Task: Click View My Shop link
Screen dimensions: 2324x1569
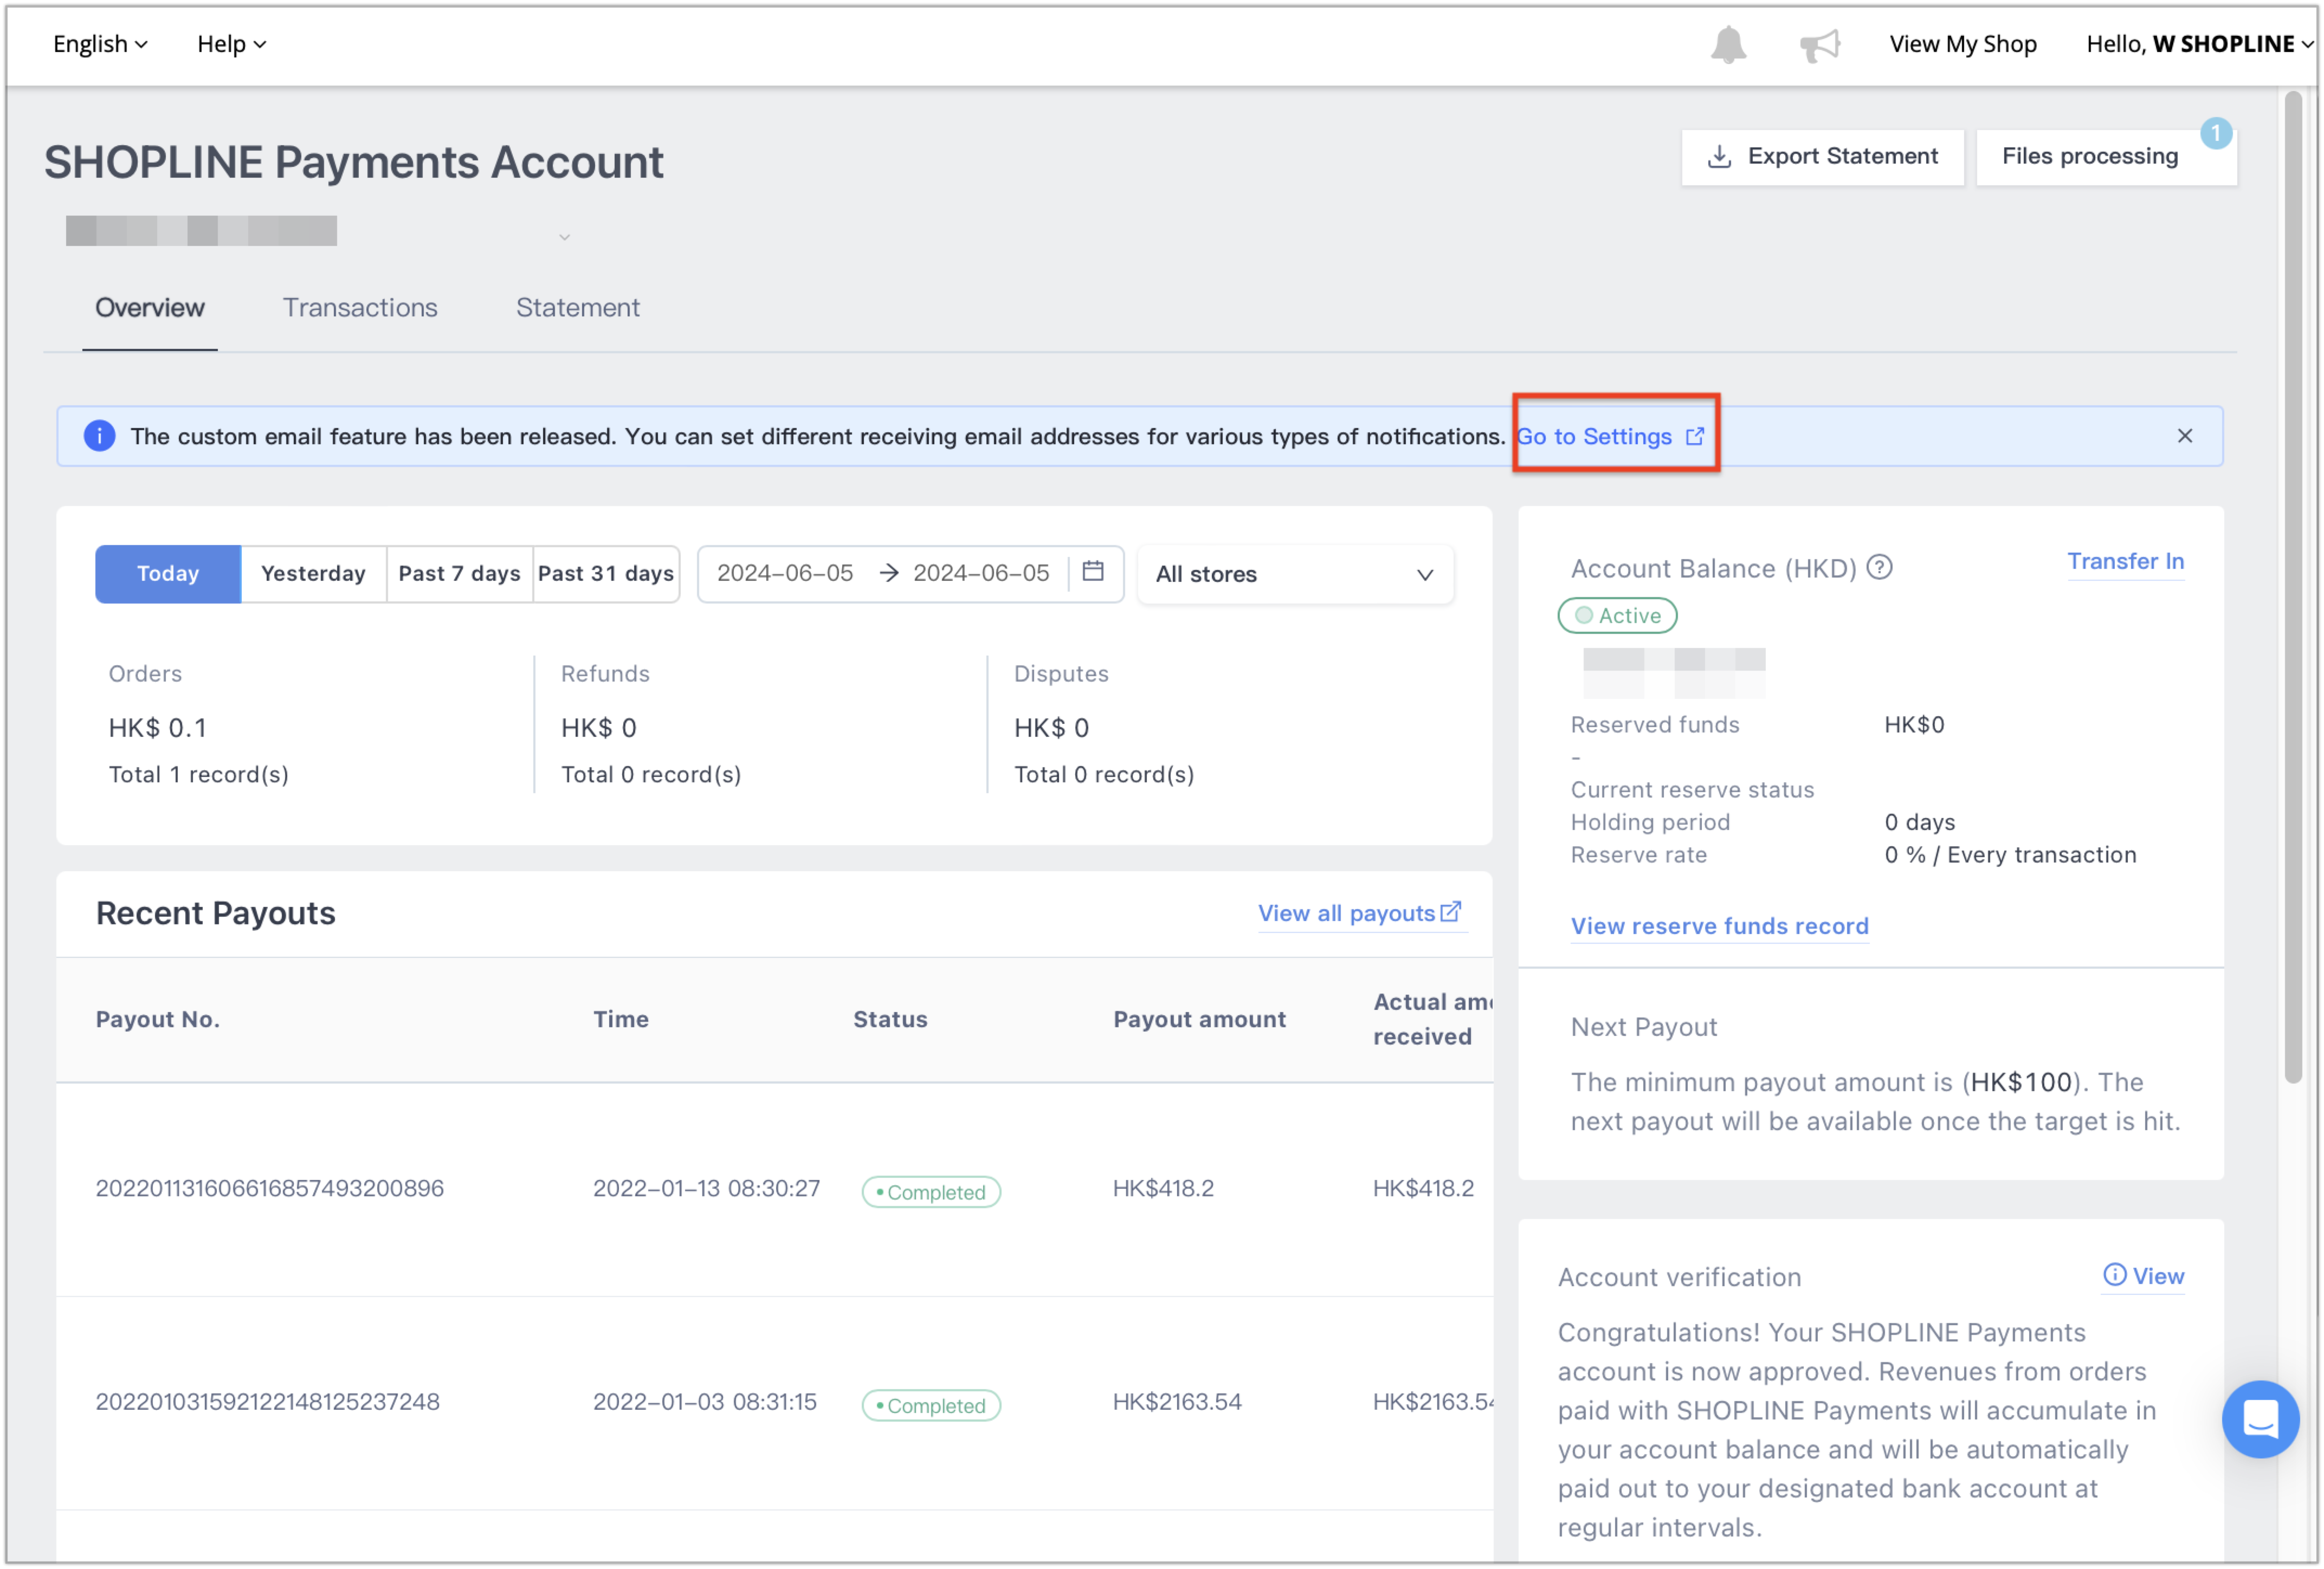Action: coord(1962,44)
